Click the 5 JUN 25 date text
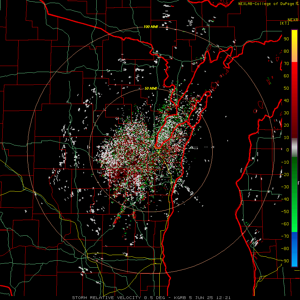 pyautogui.click(x=201, y=298)
